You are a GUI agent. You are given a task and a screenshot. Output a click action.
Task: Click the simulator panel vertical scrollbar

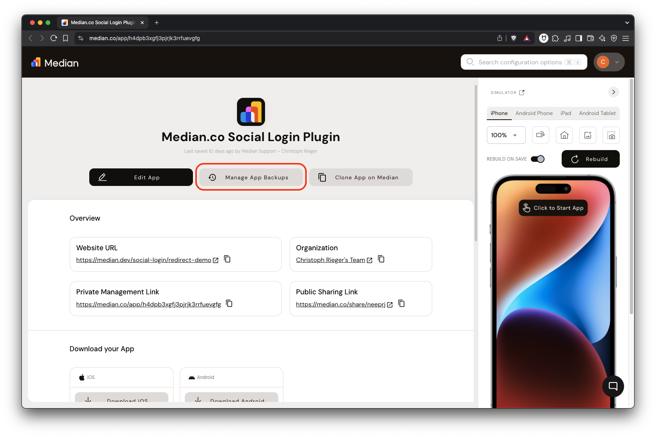[631, 197]
